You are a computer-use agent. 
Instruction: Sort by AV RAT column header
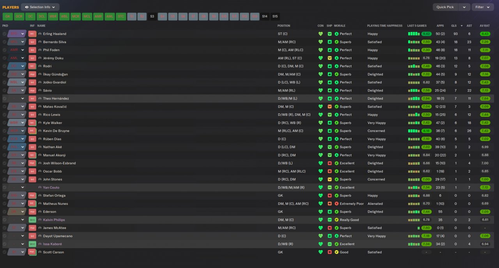coord(485,26)
